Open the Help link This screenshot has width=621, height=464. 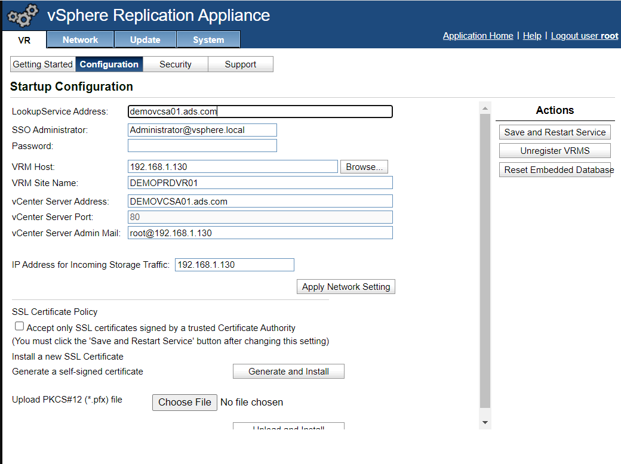pos(532,36)
